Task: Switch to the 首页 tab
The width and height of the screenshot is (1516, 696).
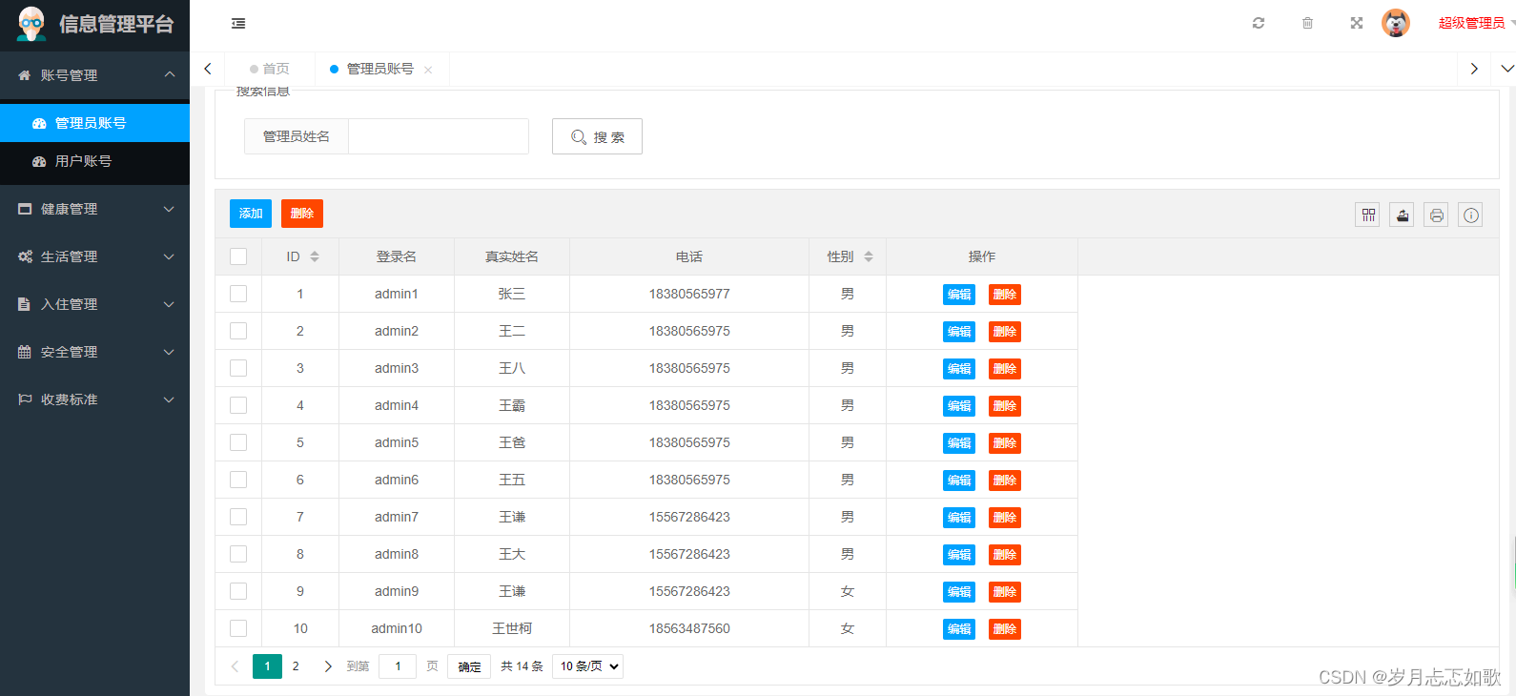Action: [270, 69]
